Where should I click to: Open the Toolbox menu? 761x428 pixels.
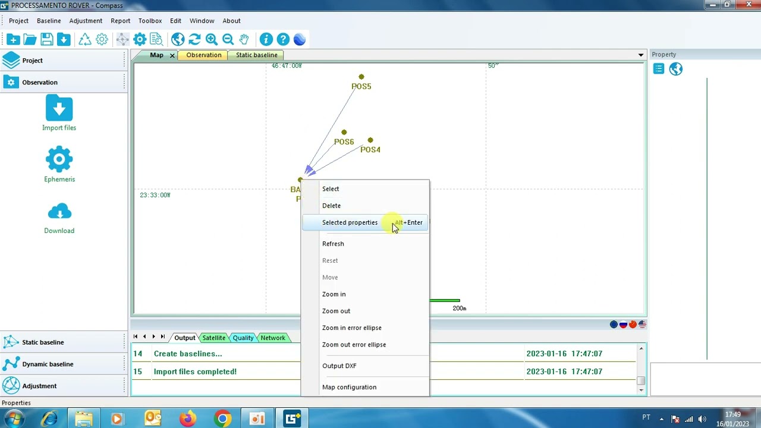pos(150,21)
